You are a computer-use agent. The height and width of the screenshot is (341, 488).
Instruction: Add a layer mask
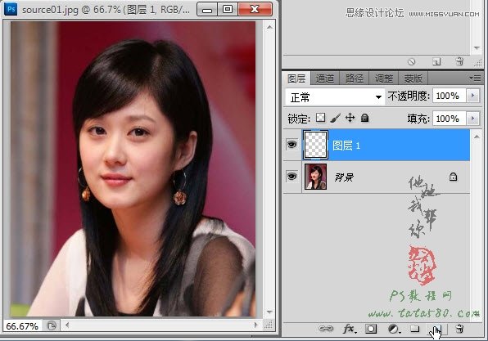(371, 329)
